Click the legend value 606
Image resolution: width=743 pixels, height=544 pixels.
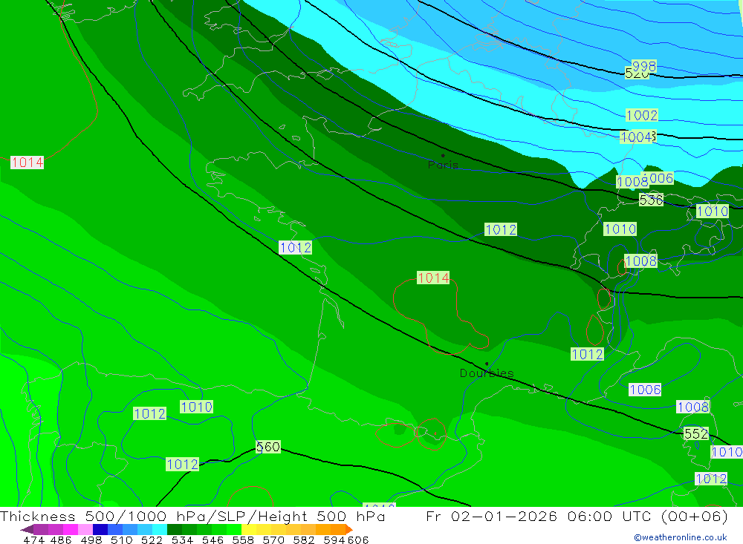(x=358, y=540)
